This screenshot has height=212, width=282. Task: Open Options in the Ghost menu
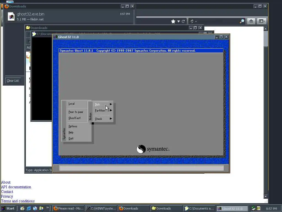pos(73,126)
